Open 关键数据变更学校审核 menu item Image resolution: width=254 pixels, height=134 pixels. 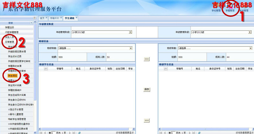pos(19,61)
